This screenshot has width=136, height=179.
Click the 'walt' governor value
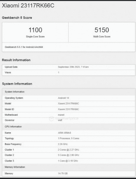click(60, 120)
